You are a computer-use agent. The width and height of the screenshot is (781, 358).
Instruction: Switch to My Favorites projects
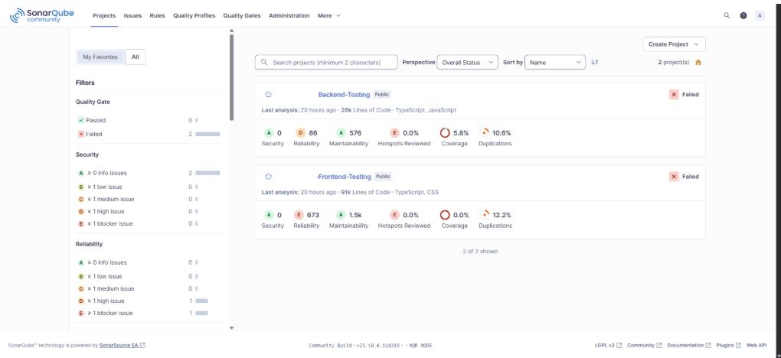pyautogui.click(x=100, y=57)
